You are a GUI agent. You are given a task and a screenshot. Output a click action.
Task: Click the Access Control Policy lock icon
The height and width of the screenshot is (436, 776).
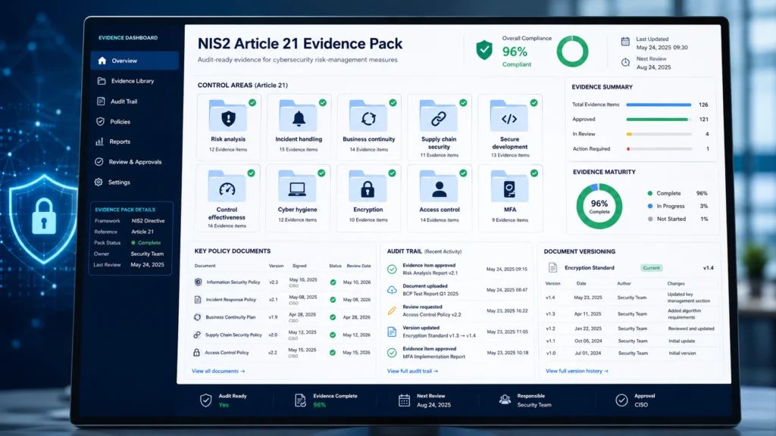pyautogui.click(x=196, y=353)
